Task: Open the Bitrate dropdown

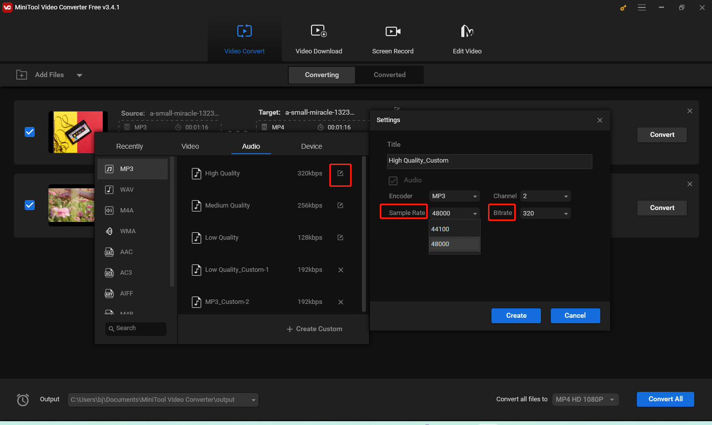Action: [545, 213]
